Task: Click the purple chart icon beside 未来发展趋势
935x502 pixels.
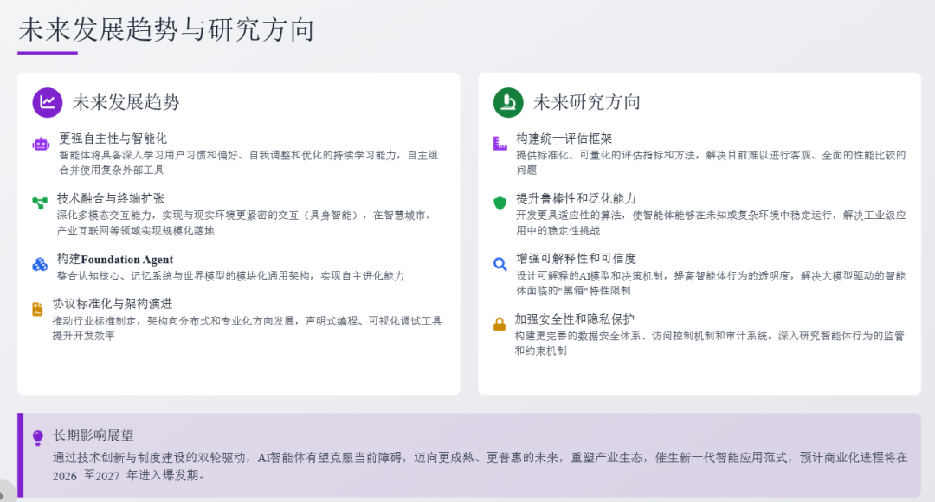Action: pyautogui.click(x=48, y=102)
